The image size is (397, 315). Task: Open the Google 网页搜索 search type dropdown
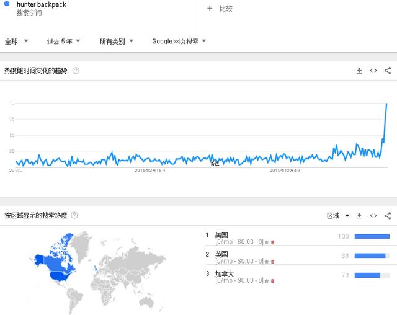179,42
